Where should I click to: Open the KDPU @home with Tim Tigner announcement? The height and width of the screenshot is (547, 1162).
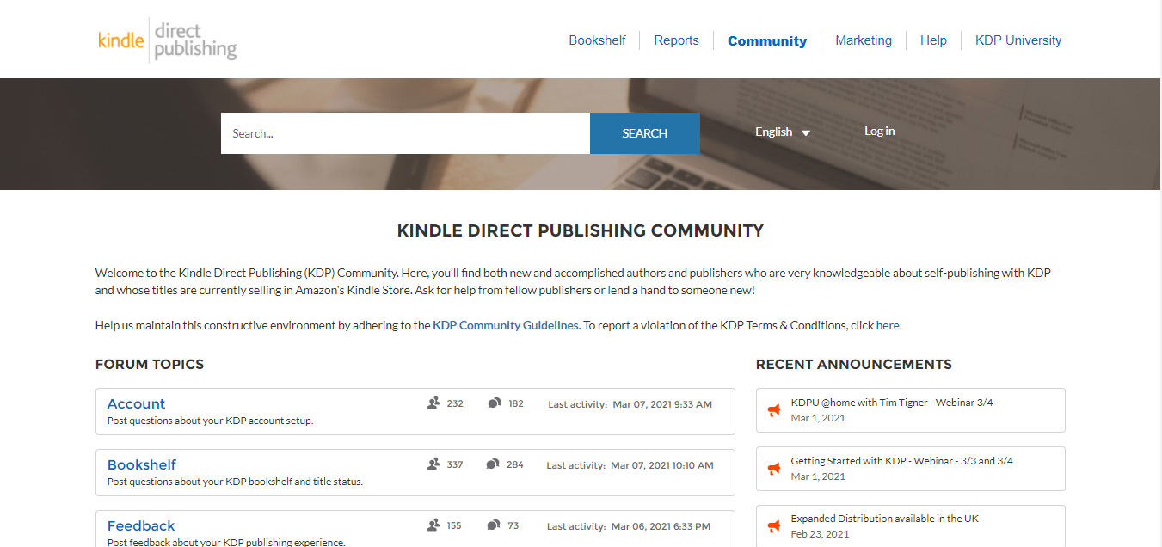tap(892, 403)
